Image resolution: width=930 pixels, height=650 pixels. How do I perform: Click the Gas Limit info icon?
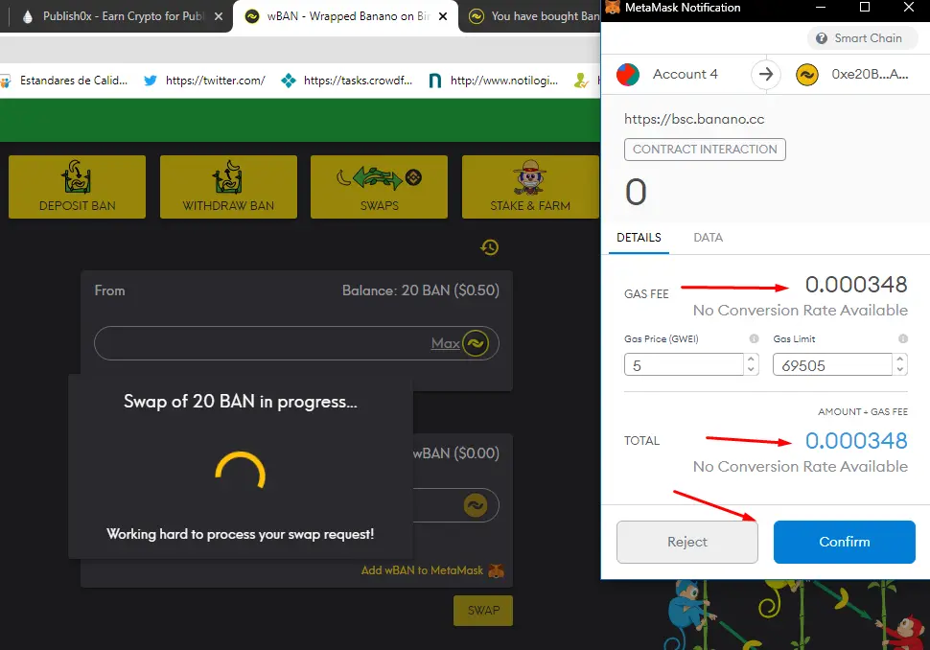point(903,338)
